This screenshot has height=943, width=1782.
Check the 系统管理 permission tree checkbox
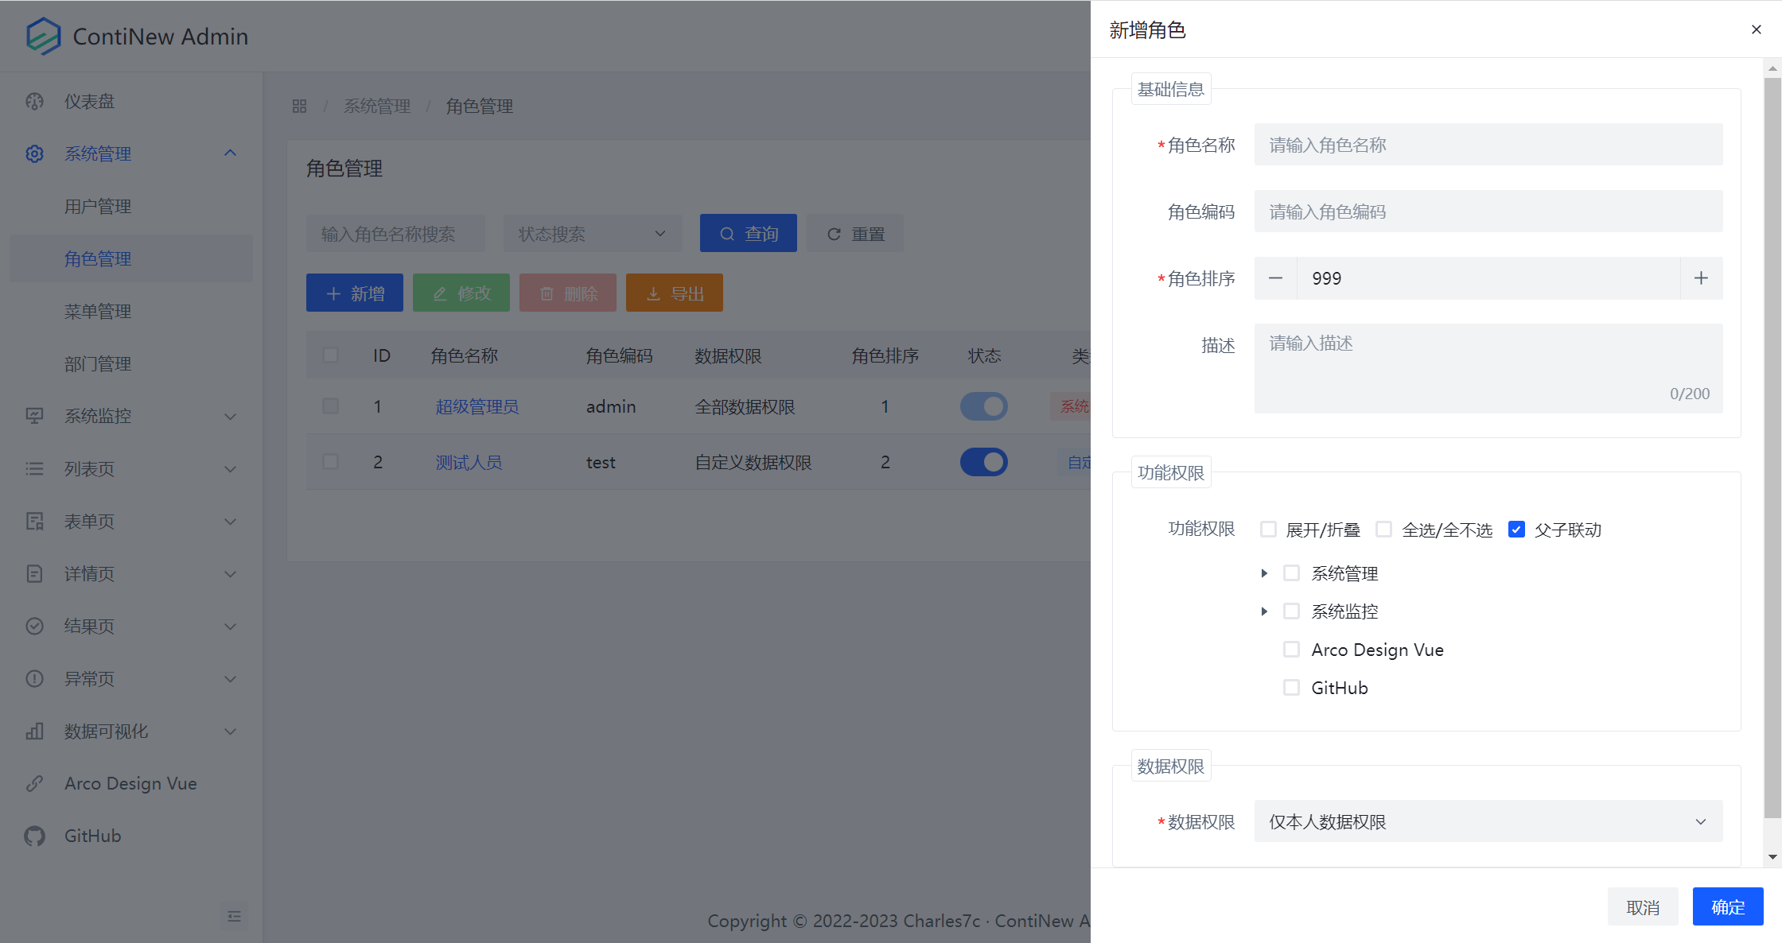coord(1291,573)
